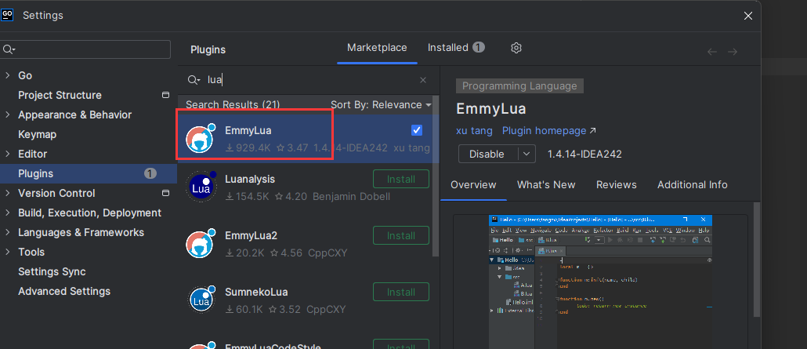The width and height of the screenshot is (807, 349).
Task: Expand the Appearance & Behavior settings node
Action: pyautogui.click(x=8, y=115)
